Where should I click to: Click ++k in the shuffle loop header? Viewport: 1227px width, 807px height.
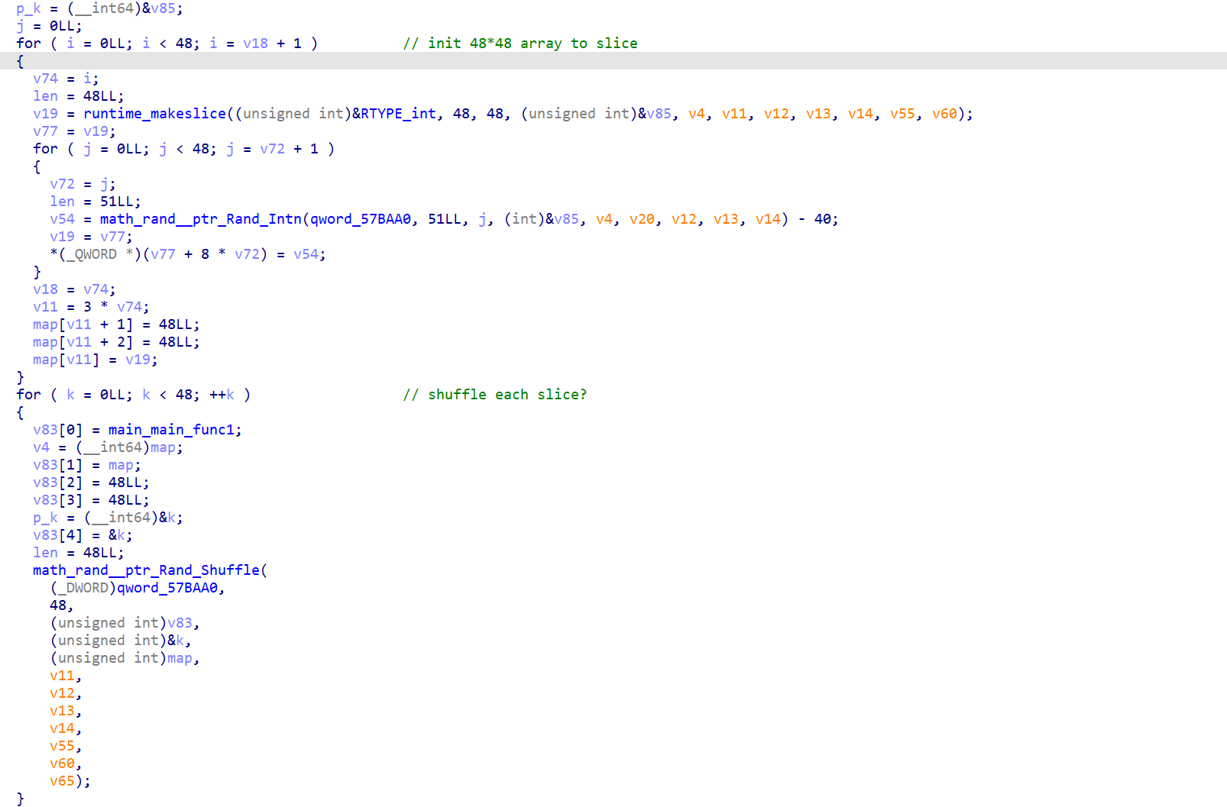tap(222, 395)
